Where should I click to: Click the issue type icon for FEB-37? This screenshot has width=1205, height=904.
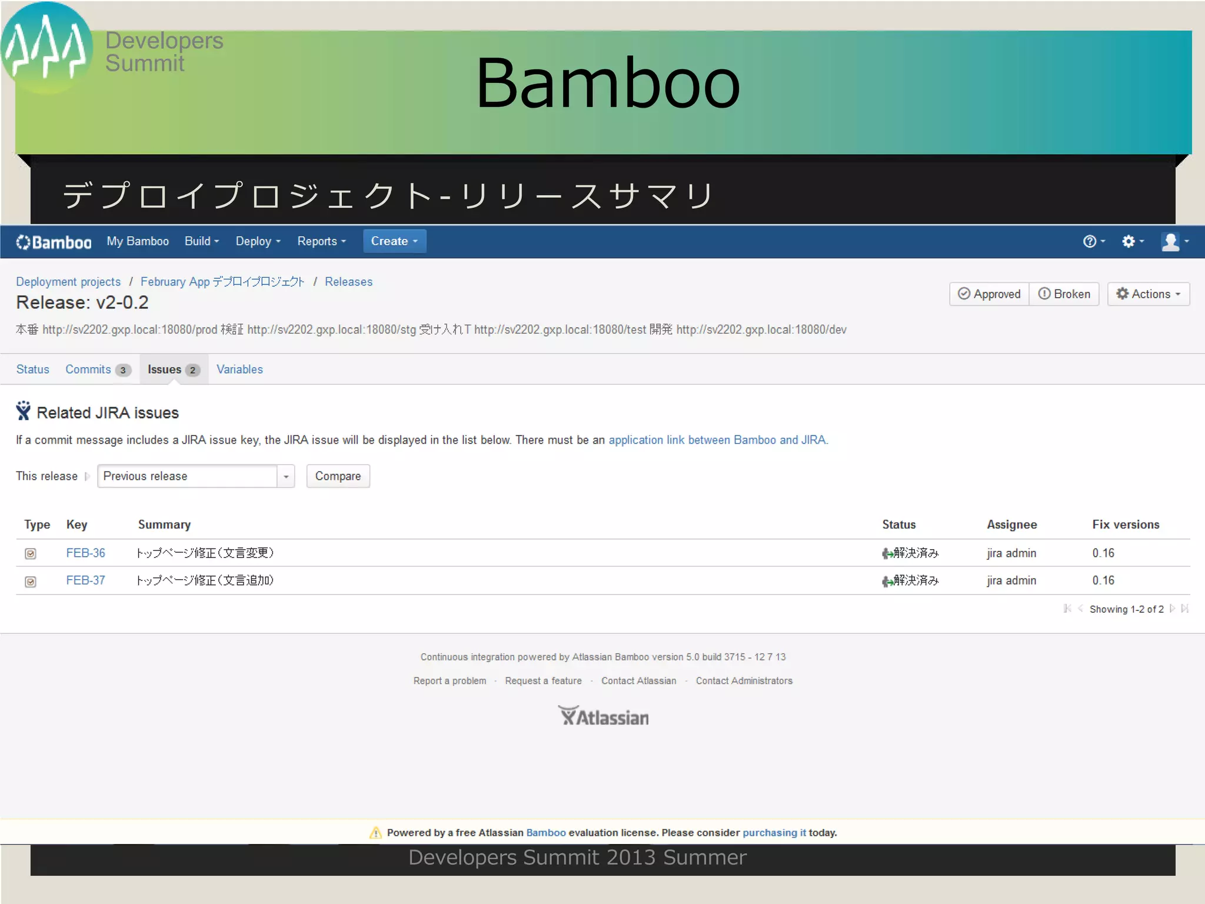click(x=31, y=581)
